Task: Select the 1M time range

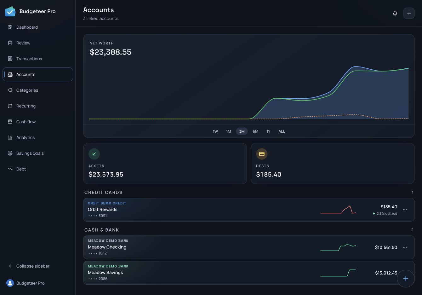Action: [x=229, y=131]
